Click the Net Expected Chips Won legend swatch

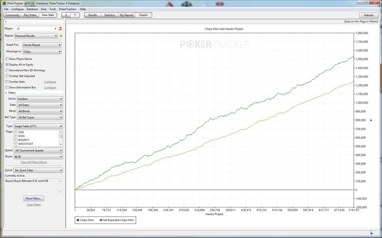[101, 220]
